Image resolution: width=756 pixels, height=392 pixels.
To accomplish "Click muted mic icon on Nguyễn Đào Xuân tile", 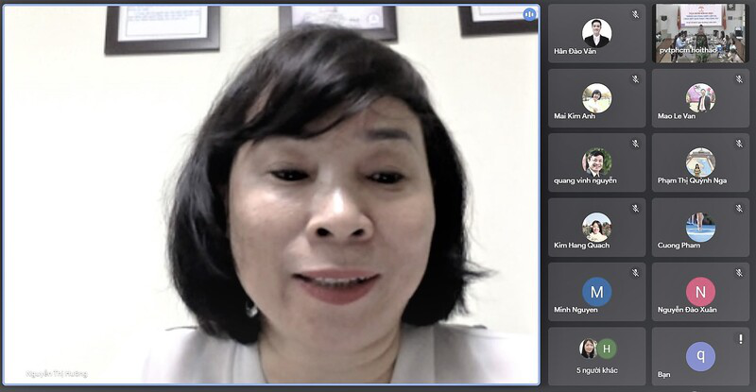I will coord(739,273).
